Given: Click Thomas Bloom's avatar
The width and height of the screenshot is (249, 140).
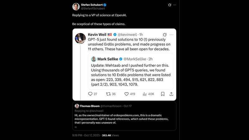Looking at the screenshot, I should [x=77, y=106].
